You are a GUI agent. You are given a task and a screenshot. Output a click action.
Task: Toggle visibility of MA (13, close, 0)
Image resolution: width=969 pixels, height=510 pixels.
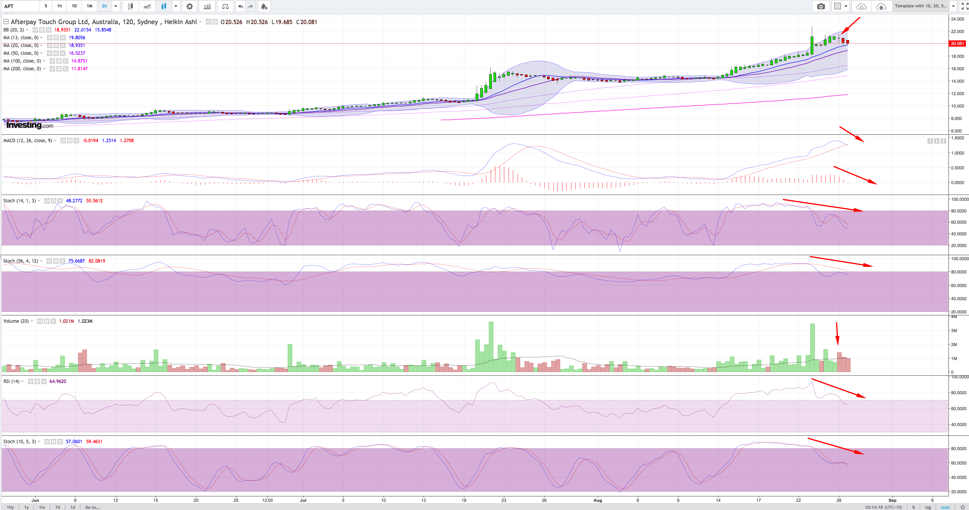(50, 38)
